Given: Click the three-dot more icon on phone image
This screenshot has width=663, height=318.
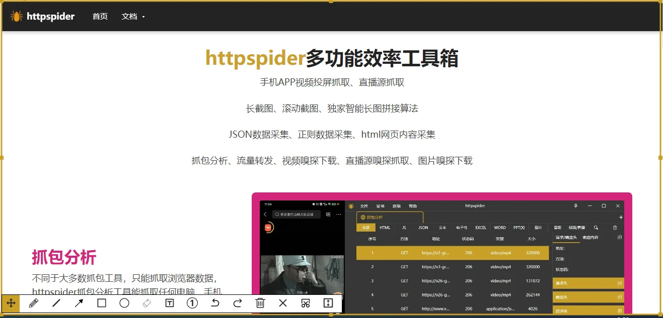Looking at the screenshot, I should (x=339, y=215).
